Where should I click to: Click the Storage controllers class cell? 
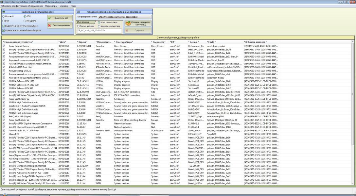point(123,131)
